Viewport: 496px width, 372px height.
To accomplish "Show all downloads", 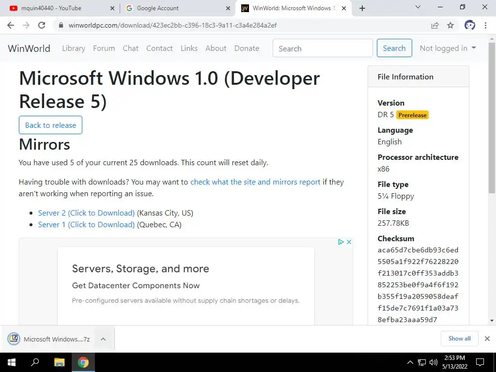I will coord(459,339).
